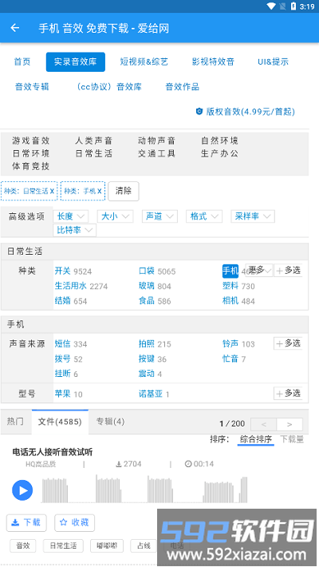
Task: Filter by 生活用水 type
Action: 70,286
